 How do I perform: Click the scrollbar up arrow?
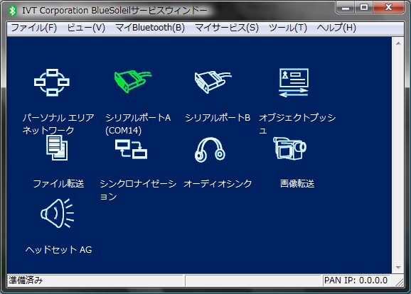tap(398, 43)
